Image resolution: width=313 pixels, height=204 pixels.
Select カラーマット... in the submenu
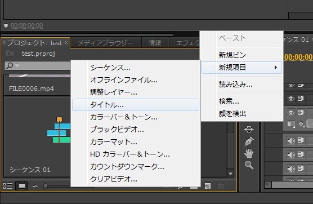point(136,142)
